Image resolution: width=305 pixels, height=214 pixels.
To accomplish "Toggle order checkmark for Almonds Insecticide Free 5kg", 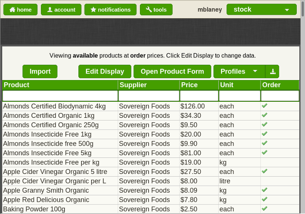I will (264, 153).
